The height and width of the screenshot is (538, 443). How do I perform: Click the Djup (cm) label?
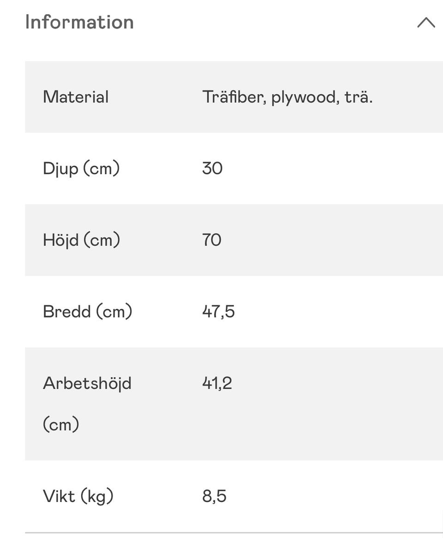click(x=81, y=169)
